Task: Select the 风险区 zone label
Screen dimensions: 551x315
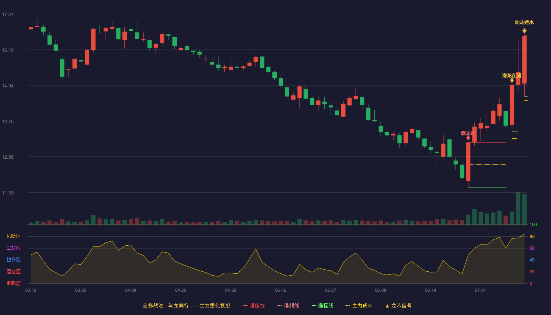Action: 13,236
